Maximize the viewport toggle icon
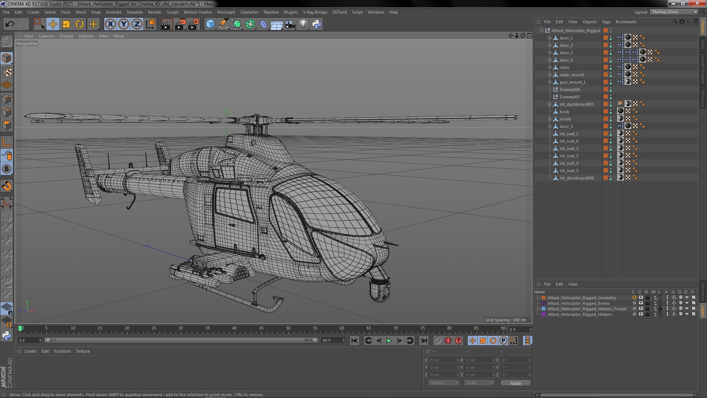 (x=529, y=36)
